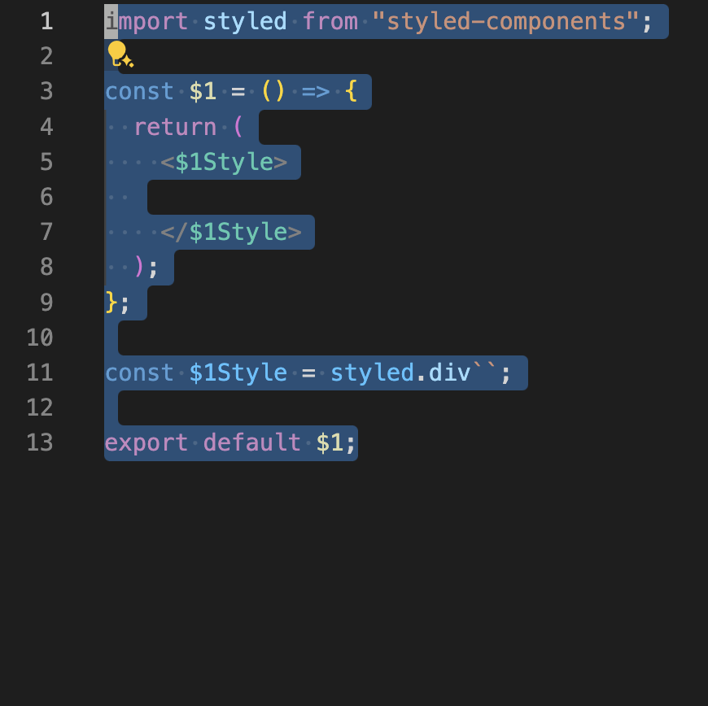Click the closing '</$1Style>' tag
This screenshot has height=706, width=708.
[x=231, y=232]
